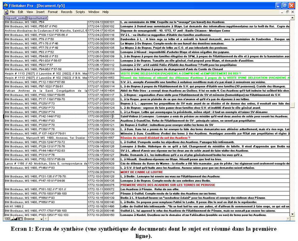This screenshot has height=241, width=298.
Task: Toggle the status area icon in bottom bar
Action: tap(20, 219)
